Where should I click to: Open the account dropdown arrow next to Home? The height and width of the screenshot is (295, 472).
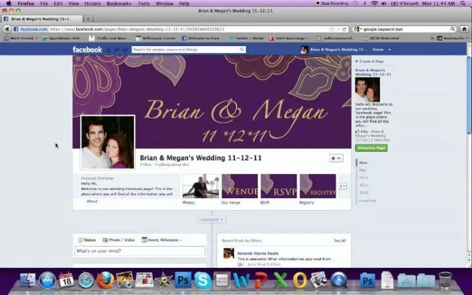[x=389, y=50]
